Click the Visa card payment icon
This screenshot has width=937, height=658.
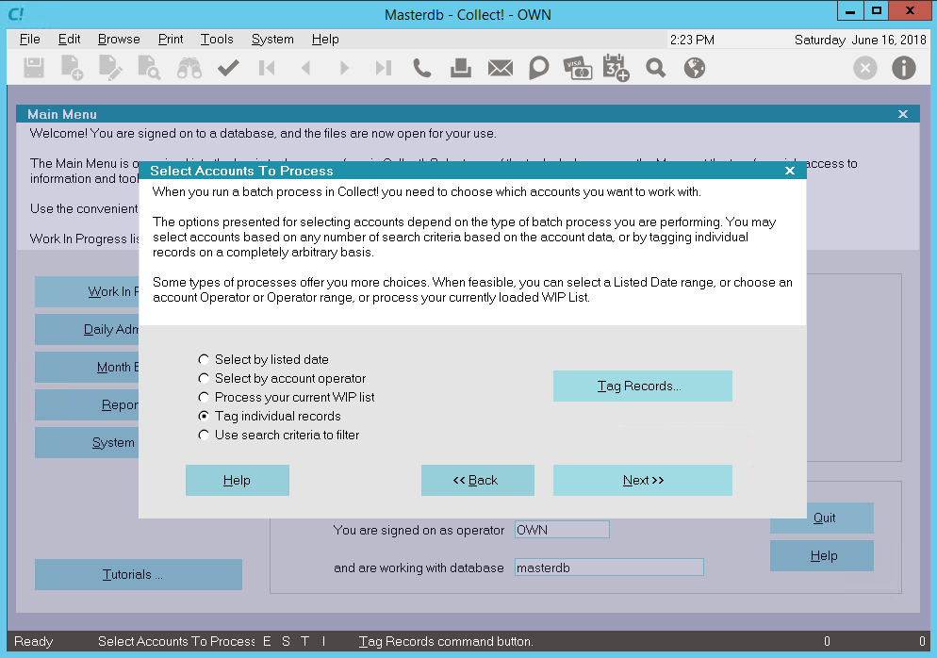pos(578,68)
